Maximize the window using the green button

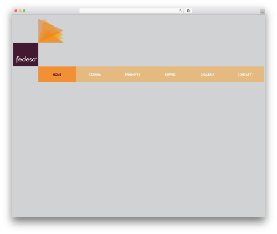pyautogui.click(x=24, y=11)
